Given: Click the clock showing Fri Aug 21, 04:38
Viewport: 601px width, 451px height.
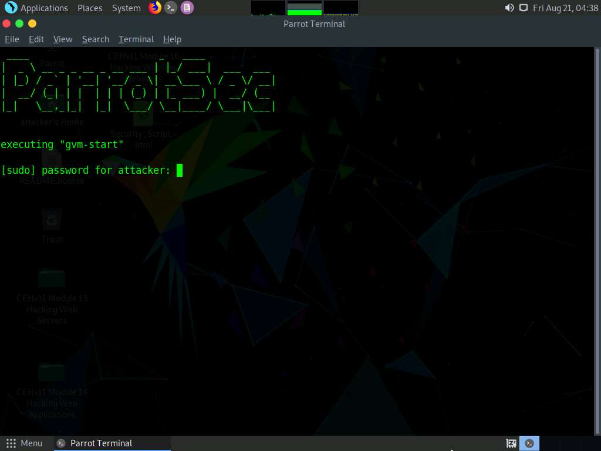Looking at the screenshot, I should pyautogui.click(x=565, y=8).
